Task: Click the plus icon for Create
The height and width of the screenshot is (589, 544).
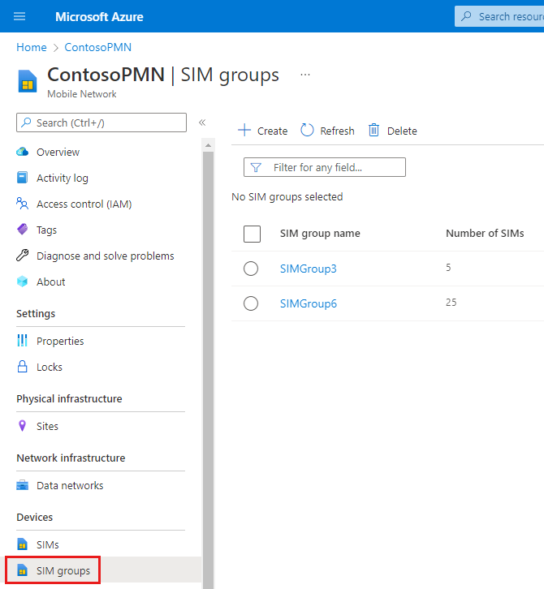Action: point(244,131)
